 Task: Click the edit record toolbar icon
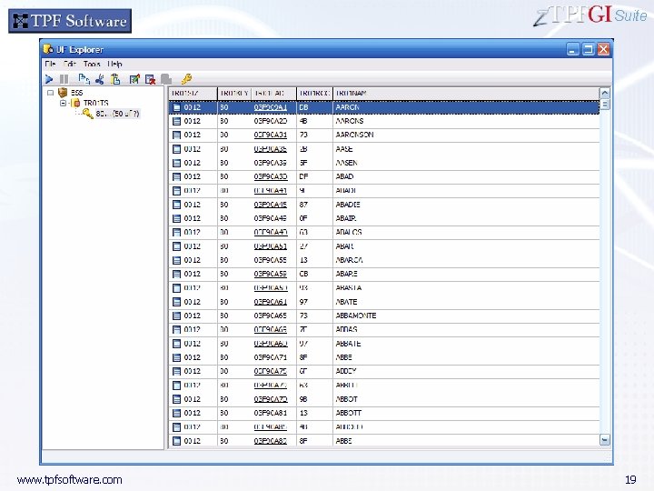click(134, 79)
